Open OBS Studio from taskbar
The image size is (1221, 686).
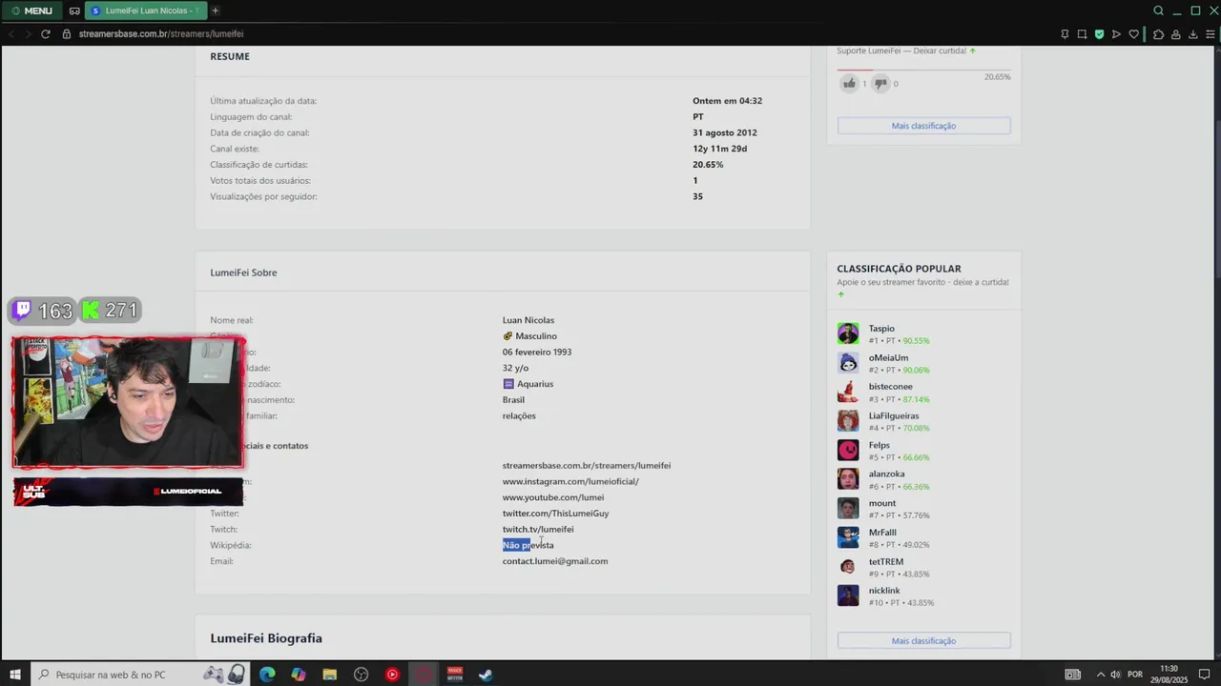(x=361, y=675)
